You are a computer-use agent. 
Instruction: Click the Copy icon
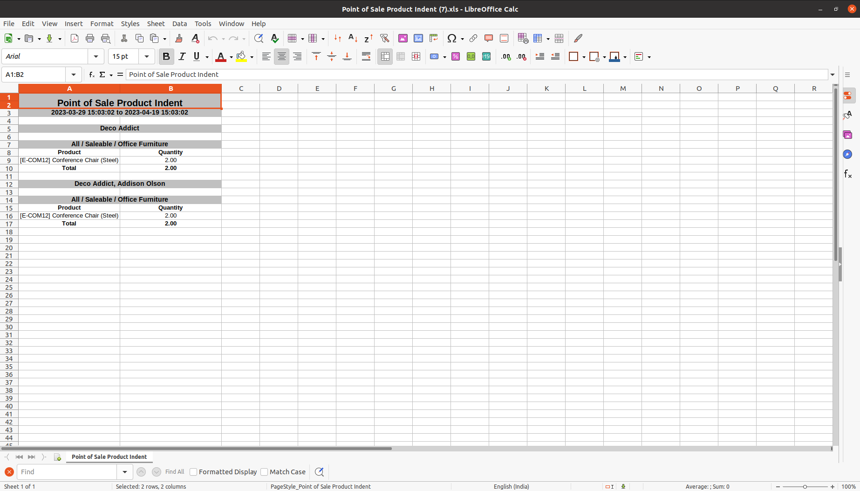click(139, 39)
